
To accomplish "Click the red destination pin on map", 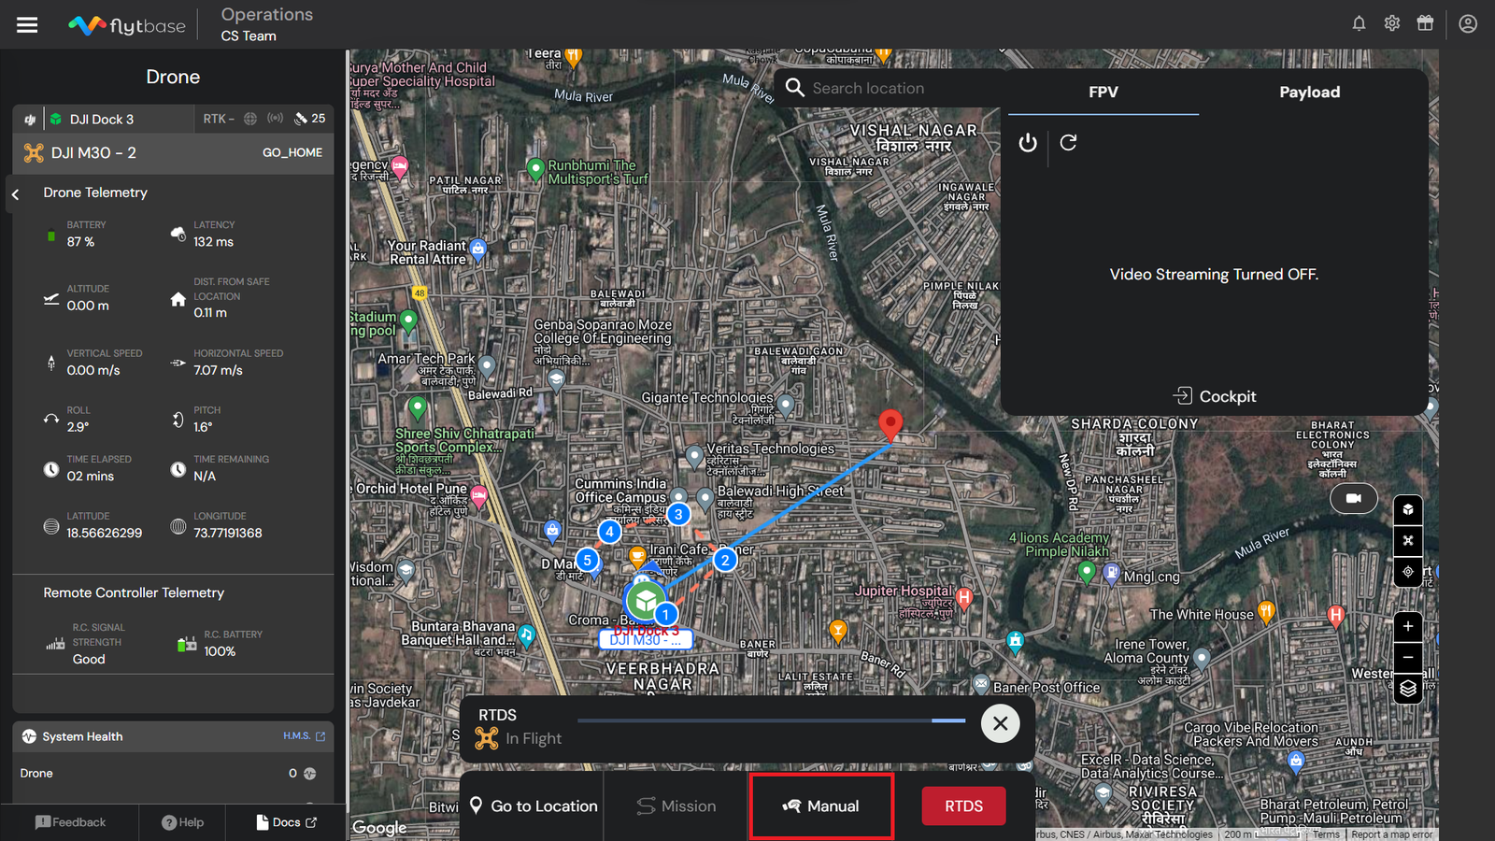I will coord(890,424).
